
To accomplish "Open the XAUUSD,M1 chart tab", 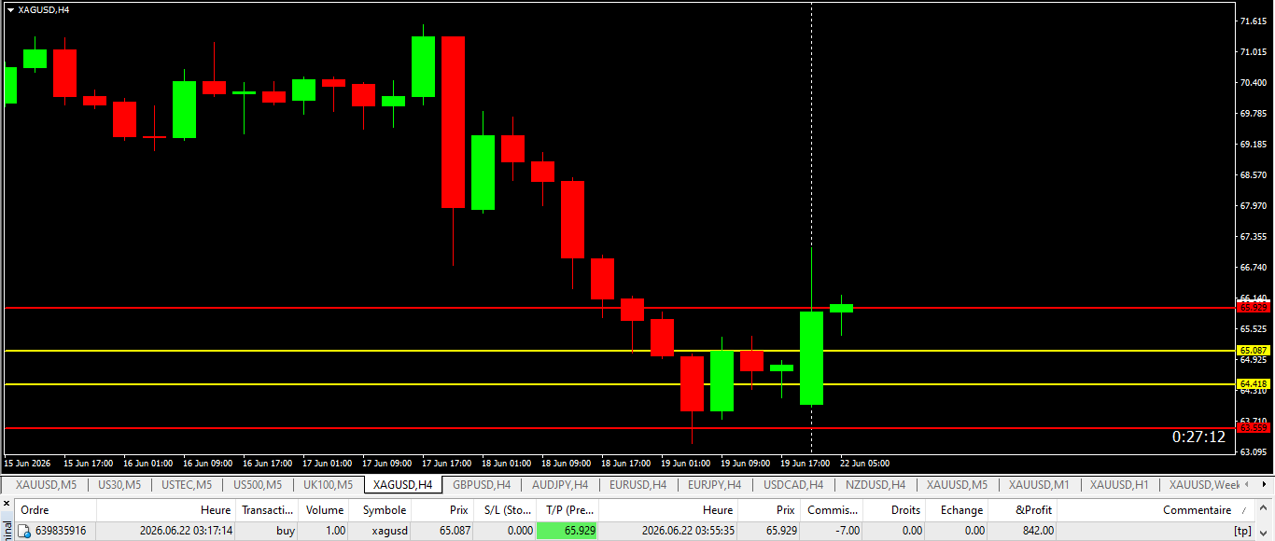I will pos(1039,485).
